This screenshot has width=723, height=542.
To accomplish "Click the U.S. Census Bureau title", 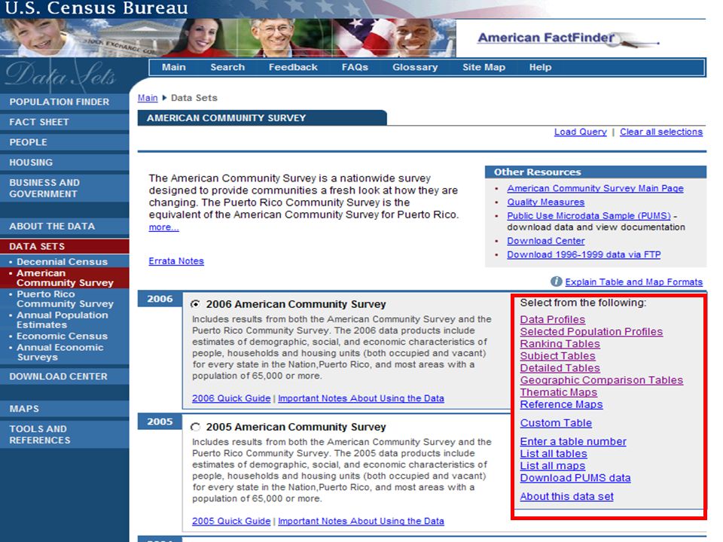I will click(x=96, y=8).
